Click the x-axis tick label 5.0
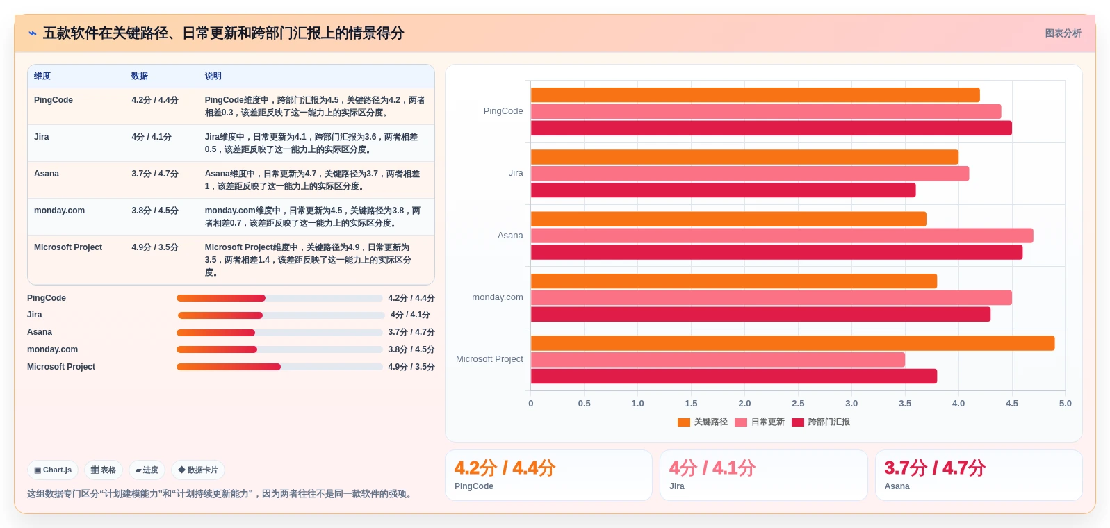 [1065, 404]
